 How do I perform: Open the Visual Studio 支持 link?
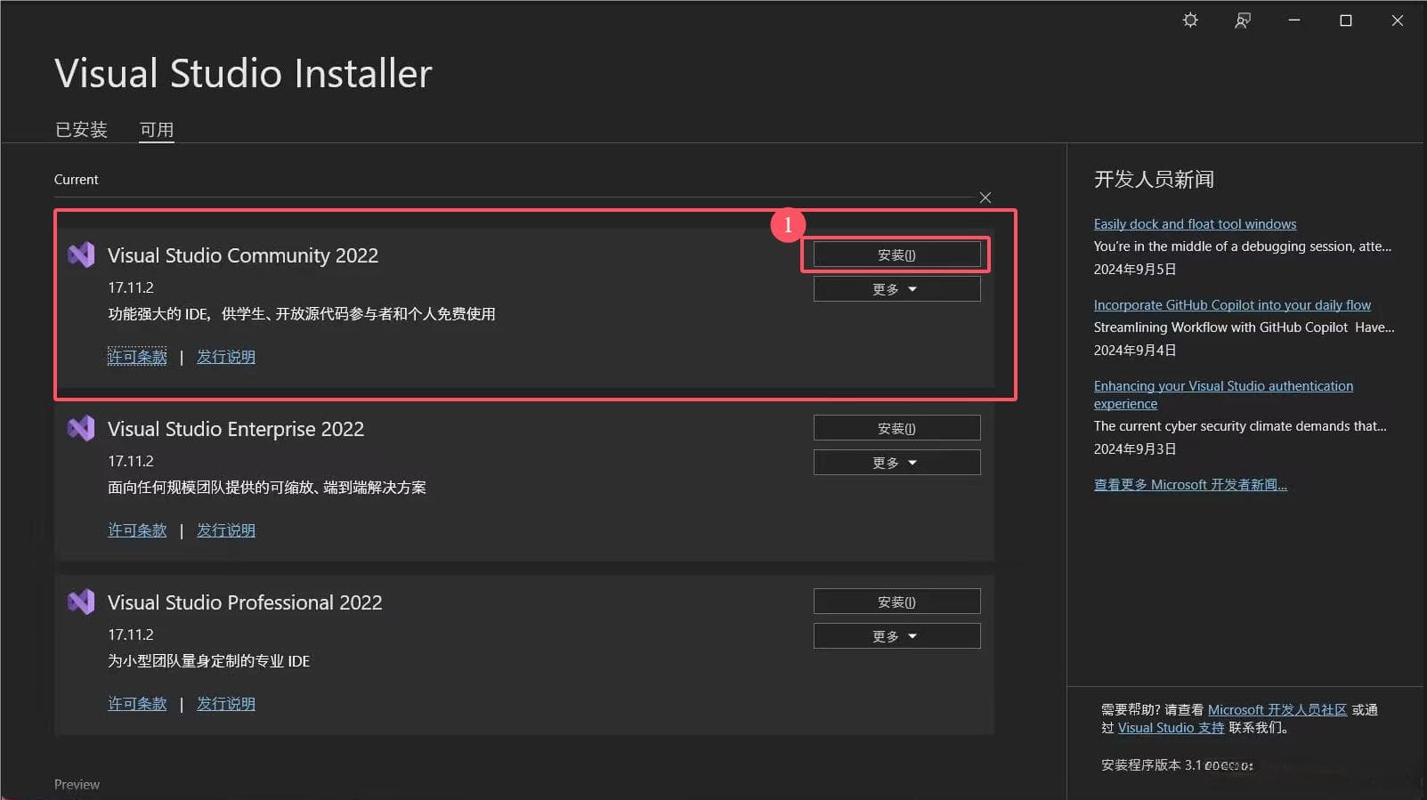pyautogui.click(x=1171, y=728)
